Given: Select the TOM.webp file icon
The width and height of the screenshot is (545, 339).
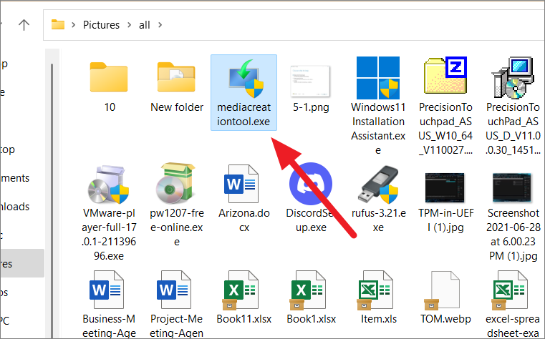Looking at the screenshot, I should 442,291.
